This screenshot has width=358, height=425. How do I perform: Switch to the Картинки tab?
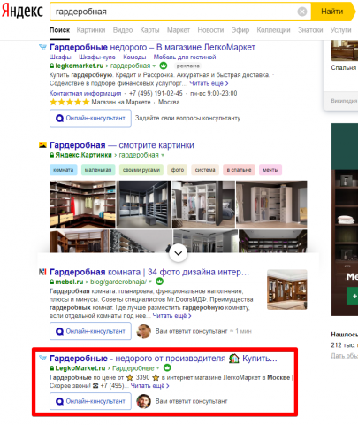(x=91, y=30)
